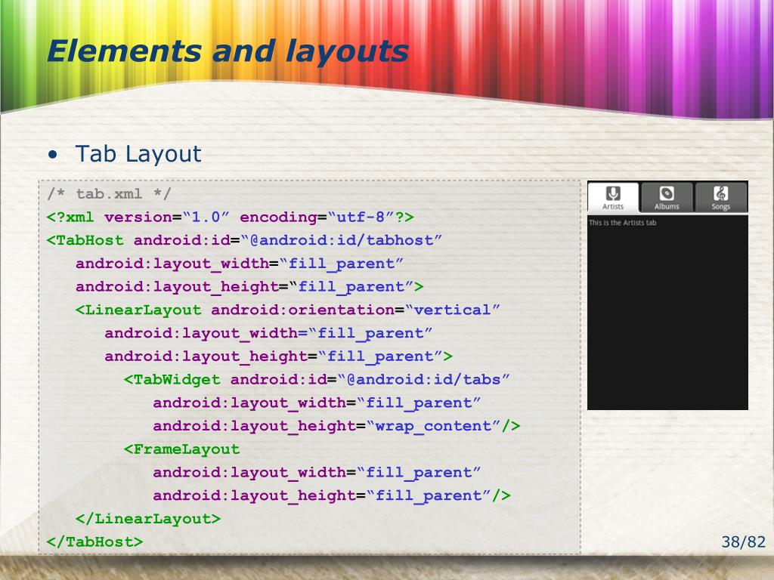Click the Albums disc icon

(667, 193)
